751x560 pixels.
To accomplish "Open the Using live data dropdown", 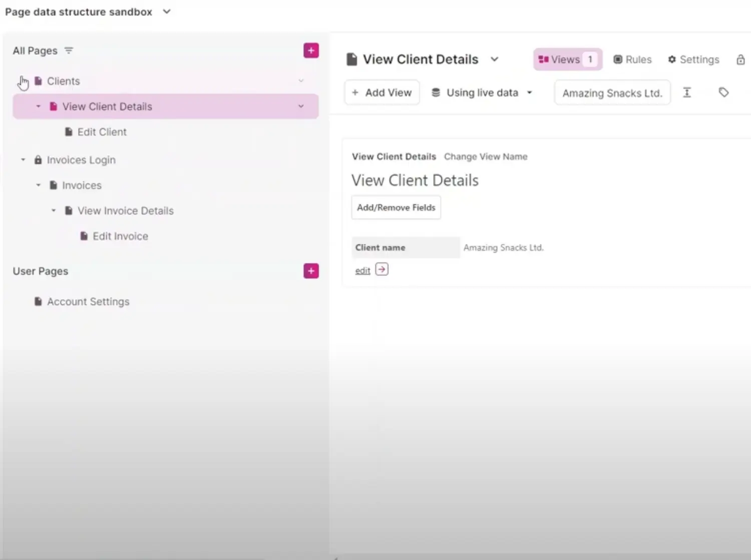I will tap(482, 93).
